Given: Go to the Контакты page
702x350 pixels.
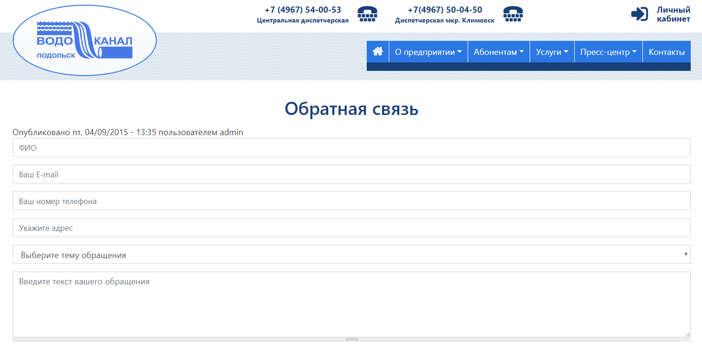Looking at the screenshot, I should pos(667,52).
